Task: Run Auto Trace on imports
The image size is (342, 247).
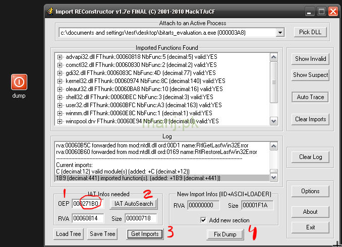Action: click(x=310, y=97)
